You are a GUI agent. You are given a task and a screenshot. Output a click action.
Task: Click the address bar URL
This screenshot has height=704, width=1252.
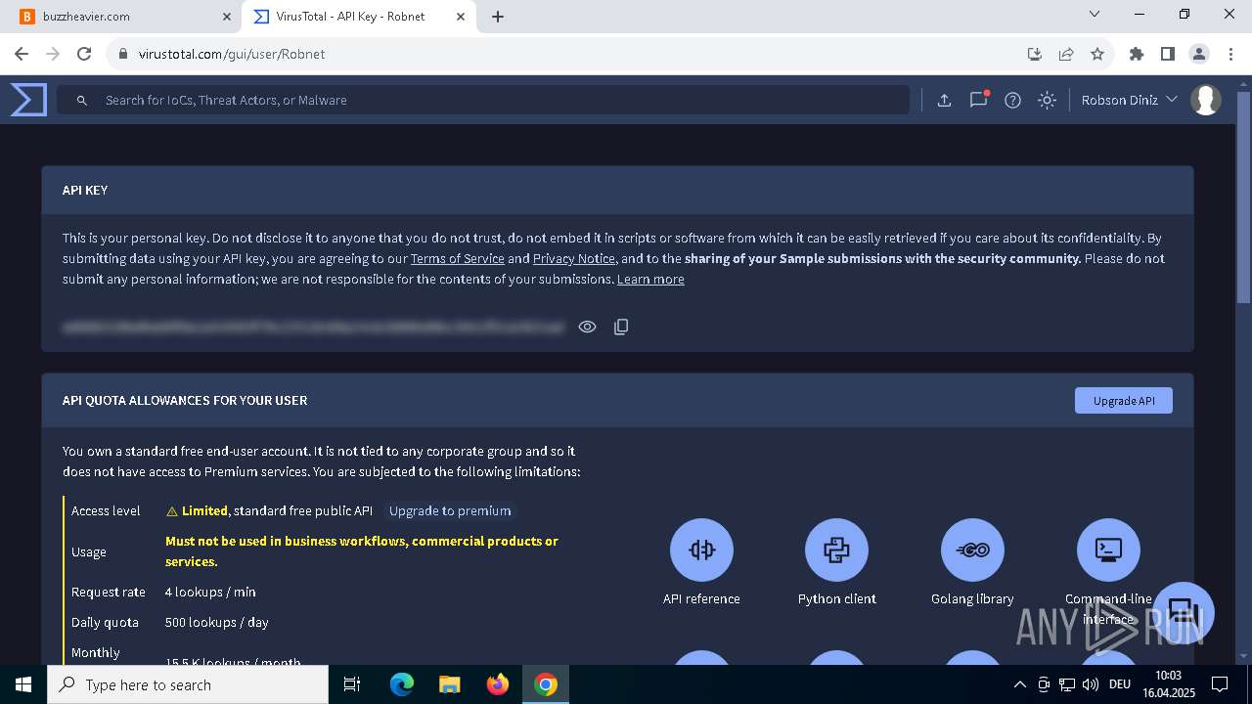tap(232, 54)
